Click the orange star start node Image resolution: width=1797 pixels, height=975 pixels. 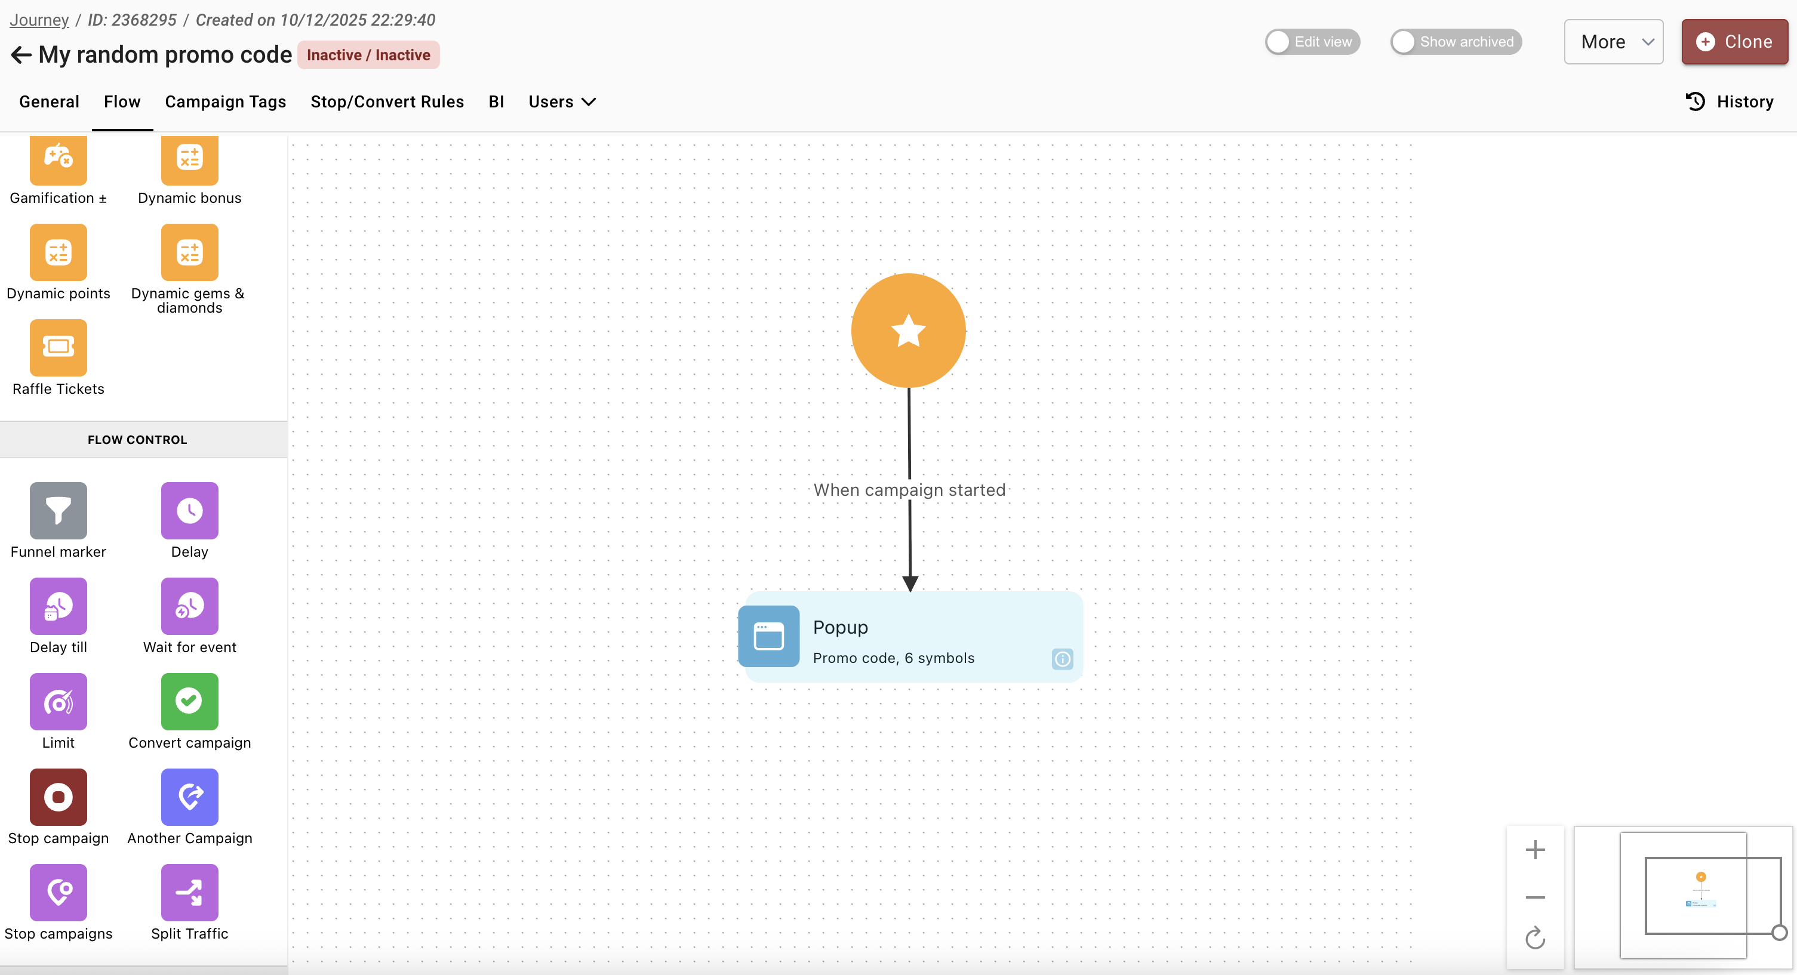point(908,331)
